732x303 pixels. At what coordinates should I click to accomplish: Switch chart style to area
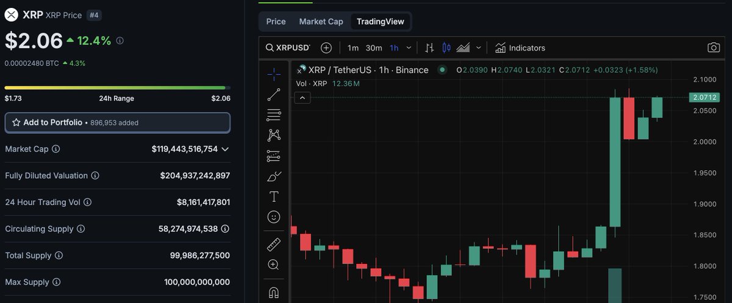[x=463, y=47]
